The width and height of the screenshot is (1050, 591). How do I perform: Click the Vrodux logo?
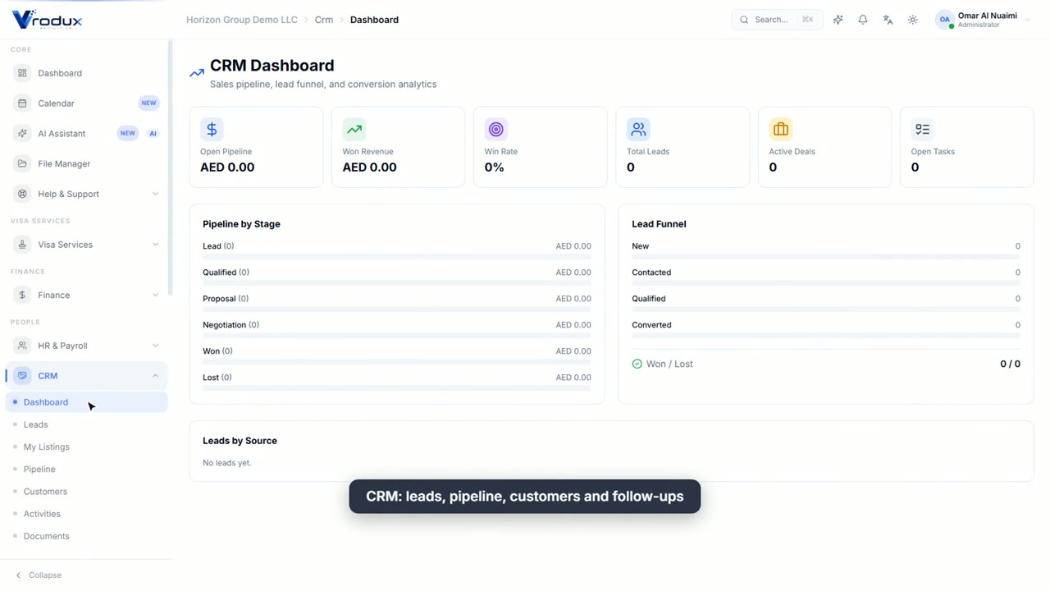[x=47, y=20]
